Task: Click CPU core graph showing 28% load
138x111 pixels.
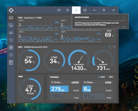Action: coord(39,25)
